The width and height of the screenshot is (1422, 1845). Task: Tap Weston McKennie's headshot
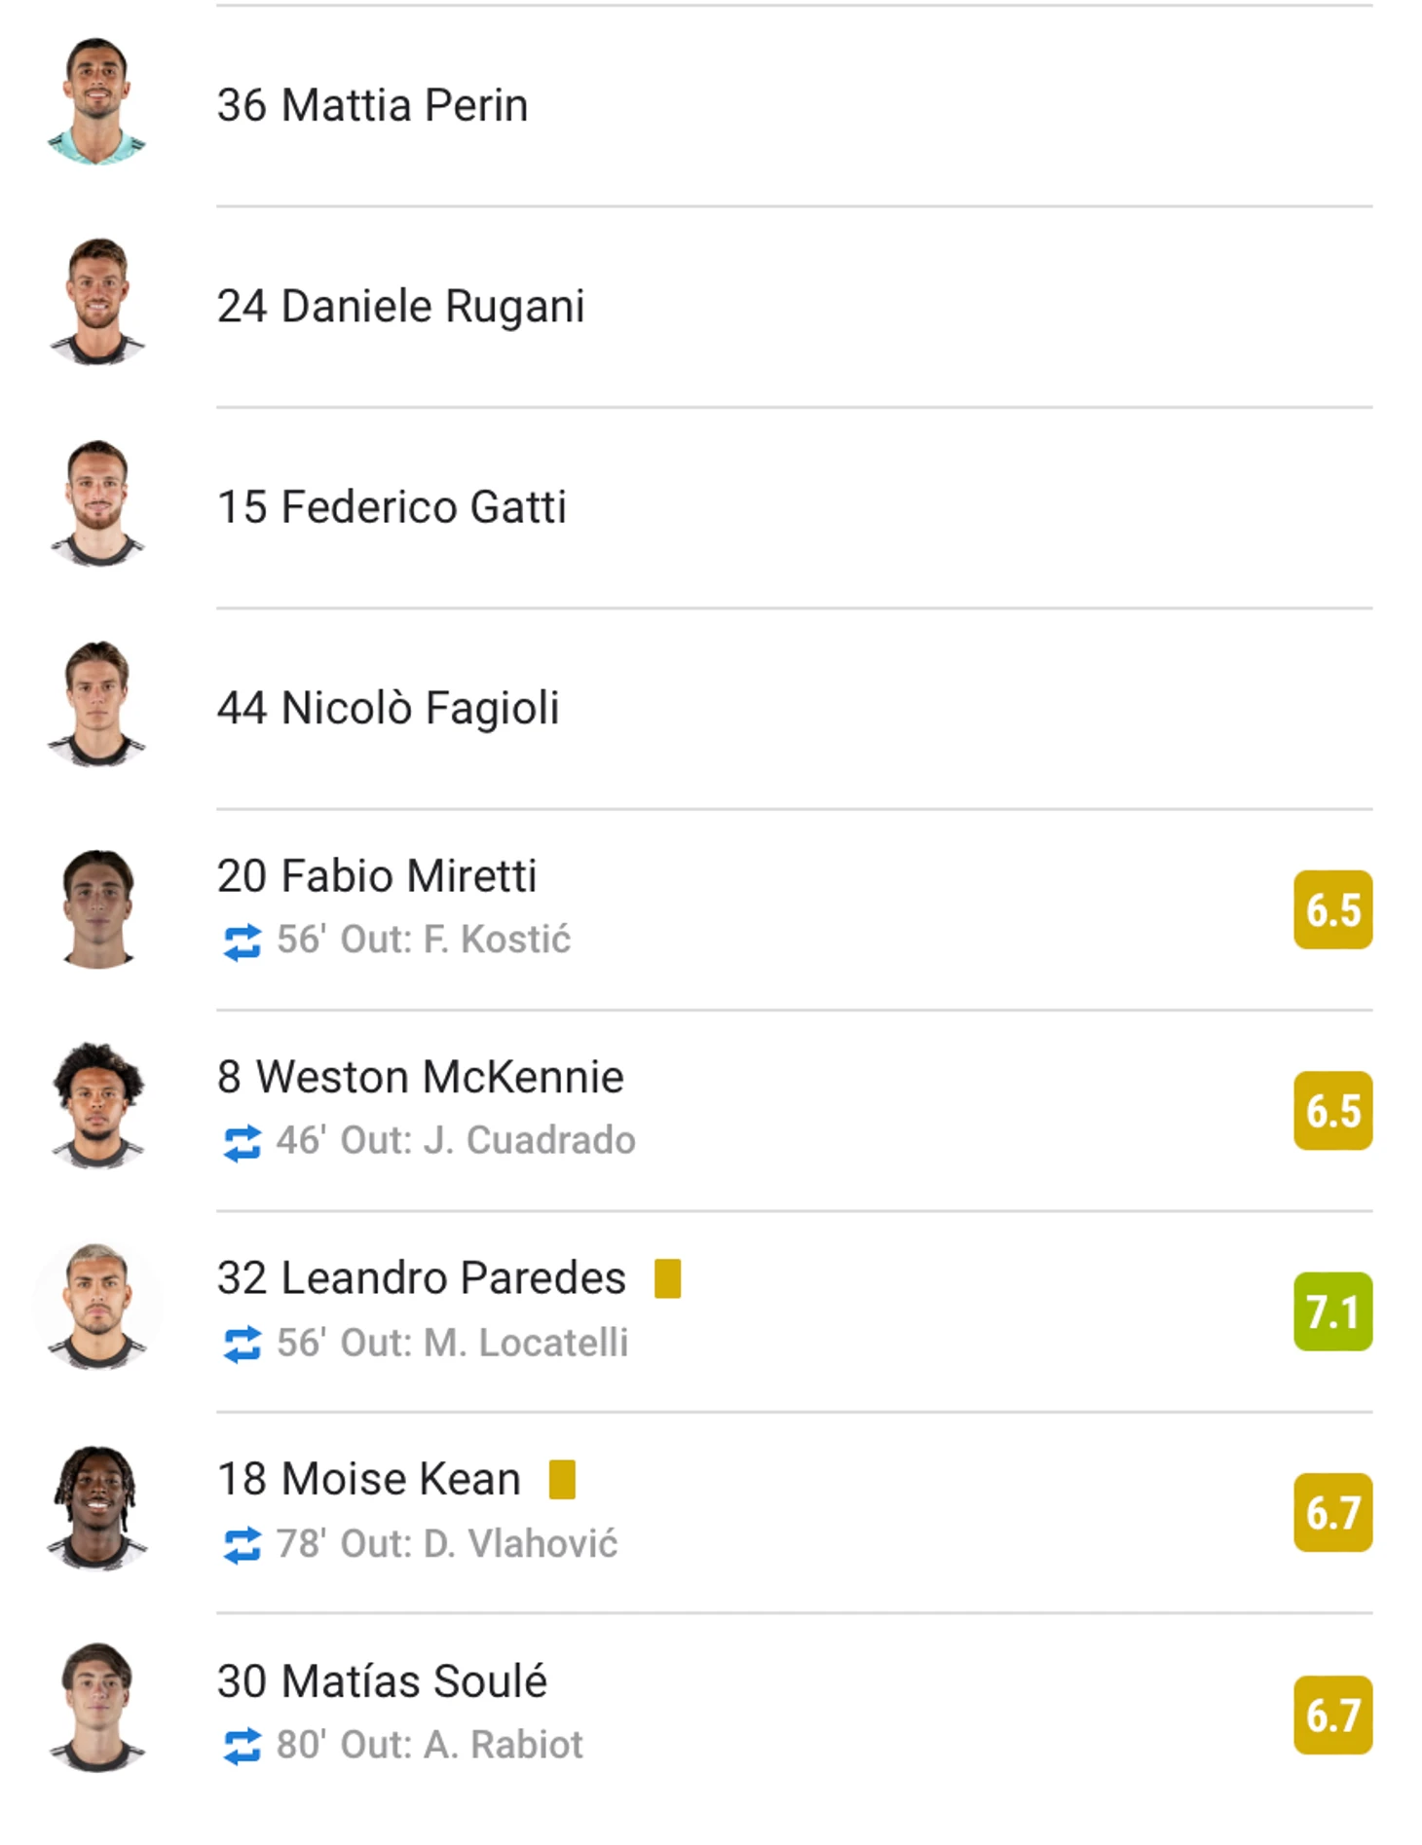pos(96,1106)
